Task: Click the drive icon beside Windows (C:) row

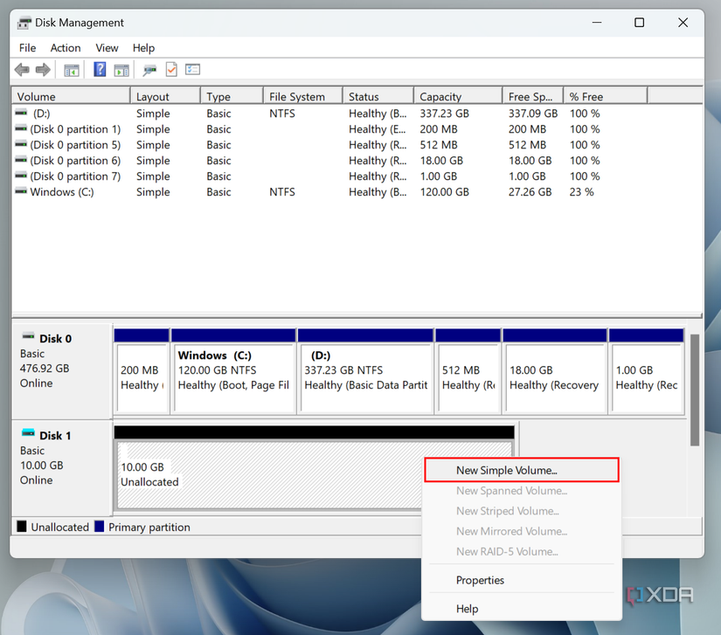Action: point(21,190)
